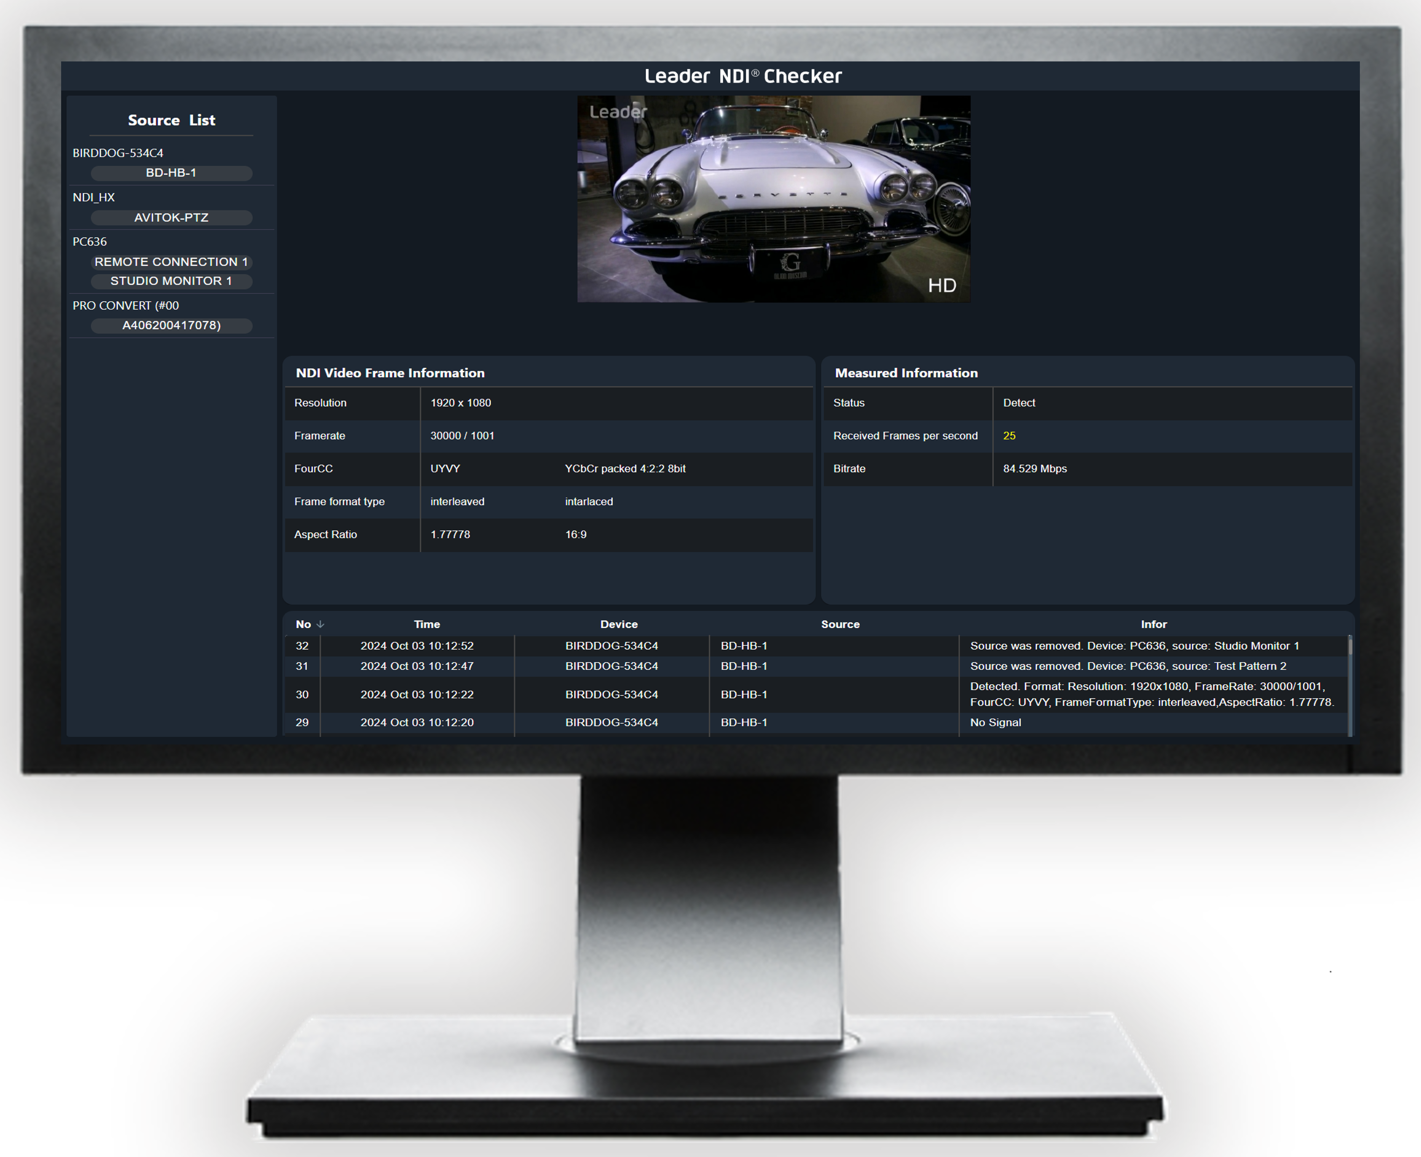Click the Status value Detect

[1019, 403]
